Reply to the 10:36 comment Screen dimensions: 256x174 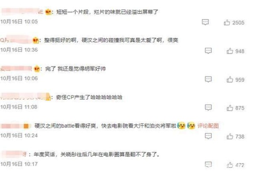208,51
